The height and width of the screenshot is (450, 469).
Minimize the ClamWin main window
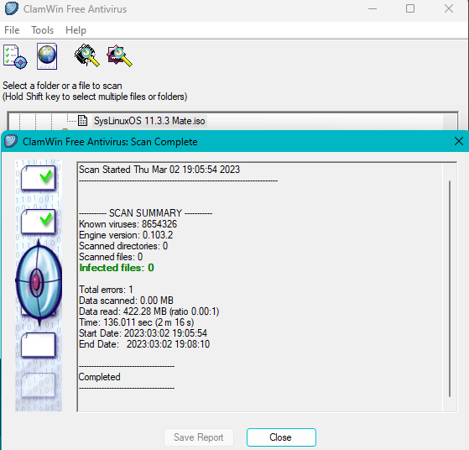pyautogui.click(x=373, y=9)
